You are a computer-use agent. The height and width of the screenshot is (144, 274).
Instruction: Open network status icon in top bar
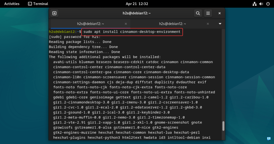(254, 4)
